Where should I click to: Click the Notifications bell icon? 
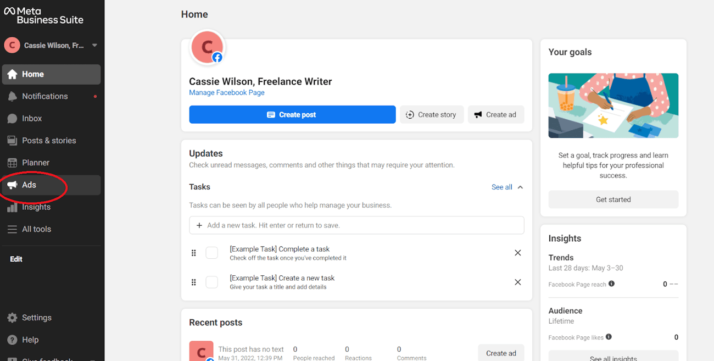pyautogui.click(x=12, y=97)
